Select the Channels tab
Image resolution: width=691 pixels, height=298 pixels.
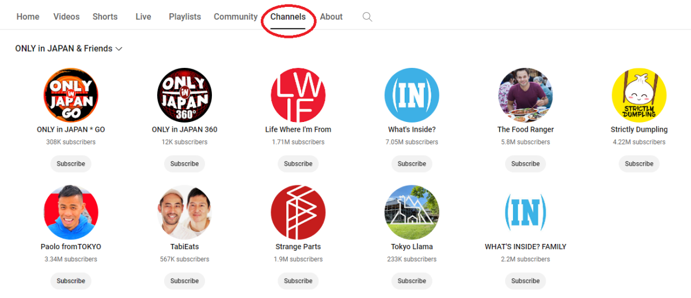point(288,17)
